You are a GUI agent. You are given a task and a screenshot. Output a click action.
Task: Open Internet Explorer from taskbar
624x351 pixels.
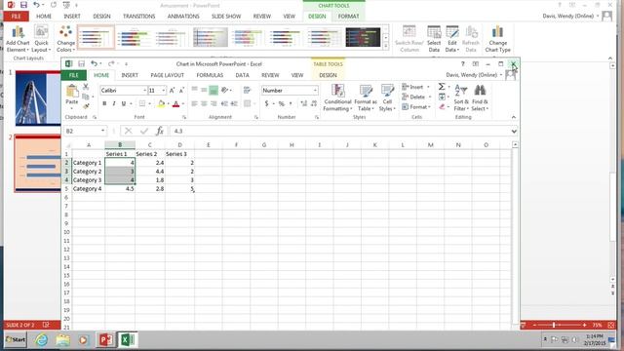[41, 340]
